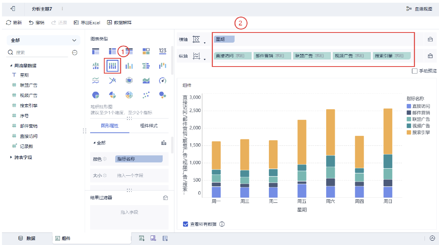Click the 搜索引擎 orange legend swatch

[409, 132]
